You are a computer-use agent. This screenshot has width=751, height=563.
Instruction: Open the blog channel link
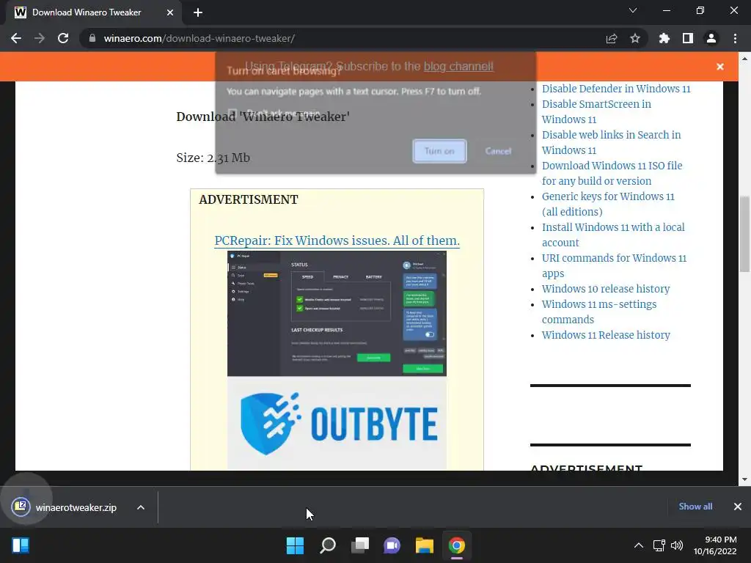click(458, 66)
